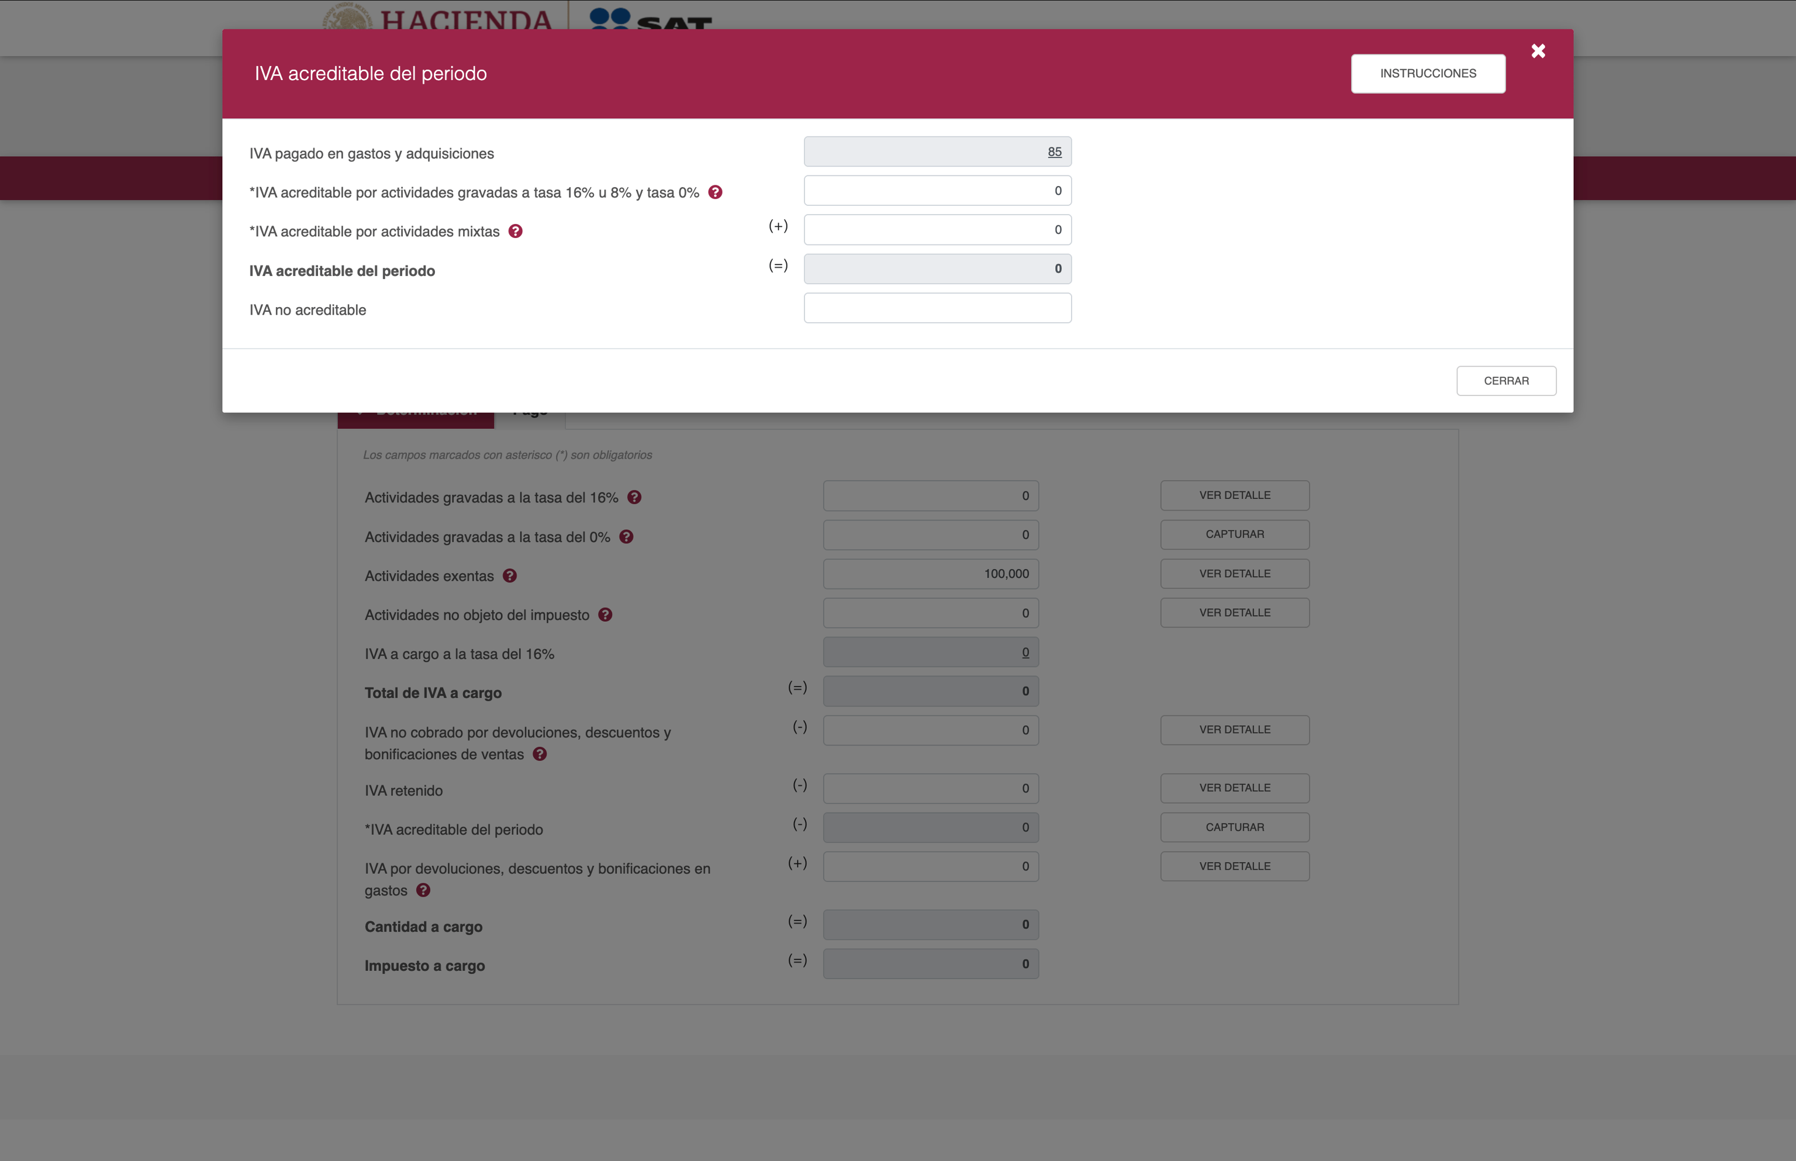Click help icon beside Actividades exentas
Screen dimensions: 1796x1161
point(510,576)
